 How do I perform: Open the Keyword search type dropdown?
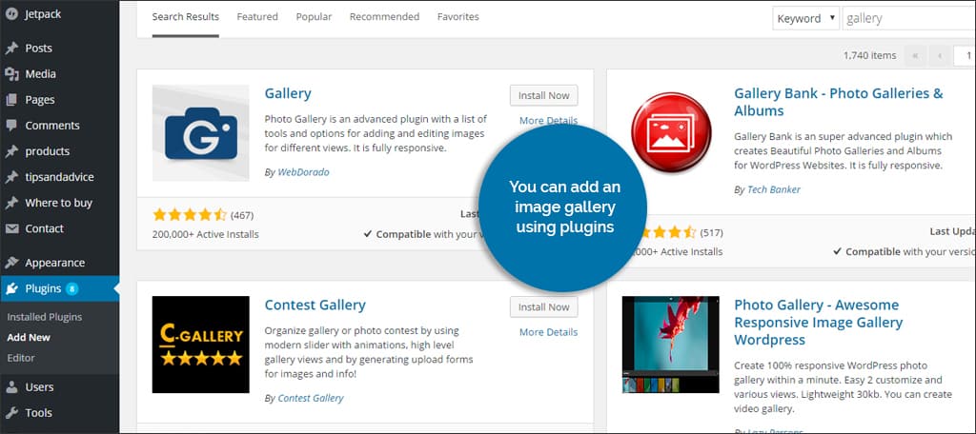click(x=806, y=19)
